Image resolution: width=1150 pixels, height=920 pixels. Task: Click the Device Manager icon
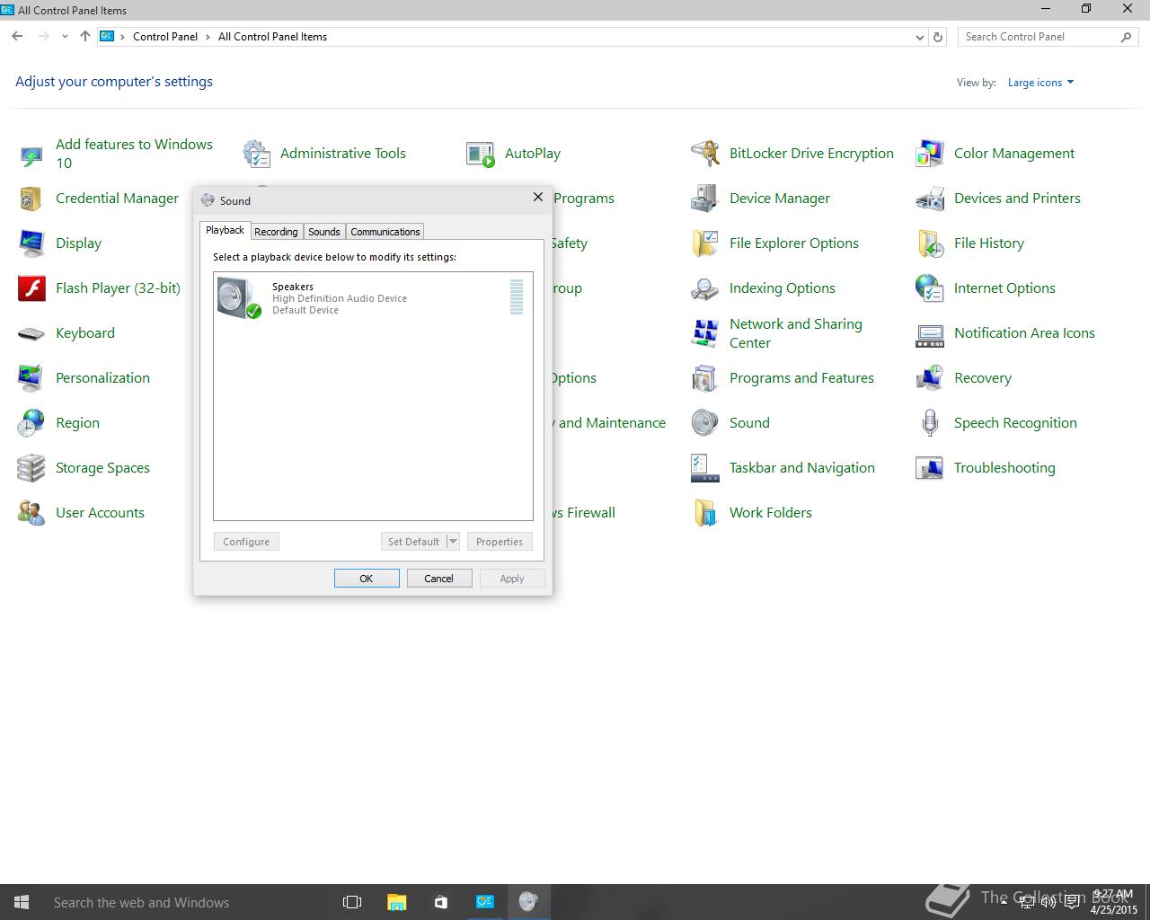tap(704, 199)
